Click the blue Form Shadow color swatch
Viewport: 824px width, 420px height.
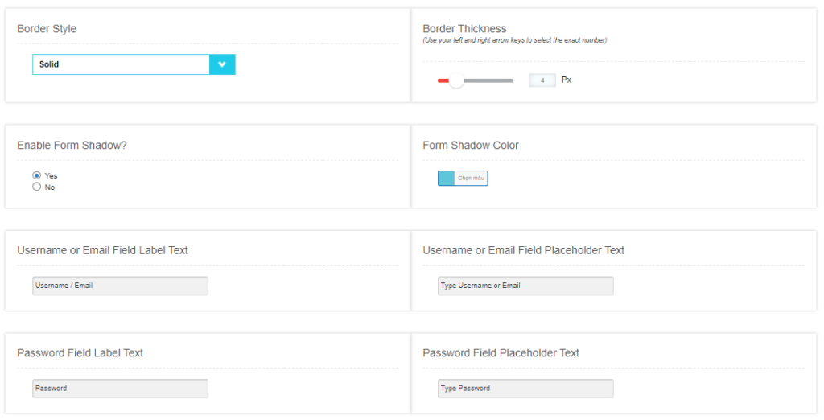coord(446,178)
